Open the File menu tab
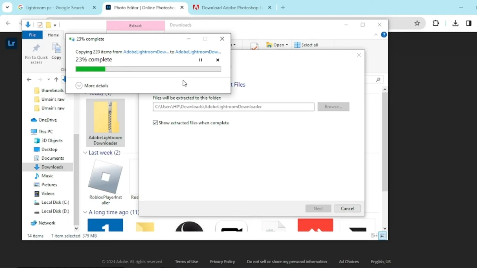 (32, 35)
